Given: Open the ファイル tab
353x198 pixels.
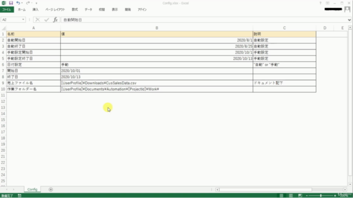Looking at the screenshot, I should point(7,10).
